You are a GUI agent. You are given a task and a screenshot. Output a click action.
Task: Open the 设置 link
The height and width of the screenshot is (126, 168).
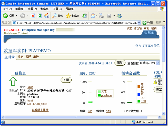pyautogui.click(x=129, y=28)
